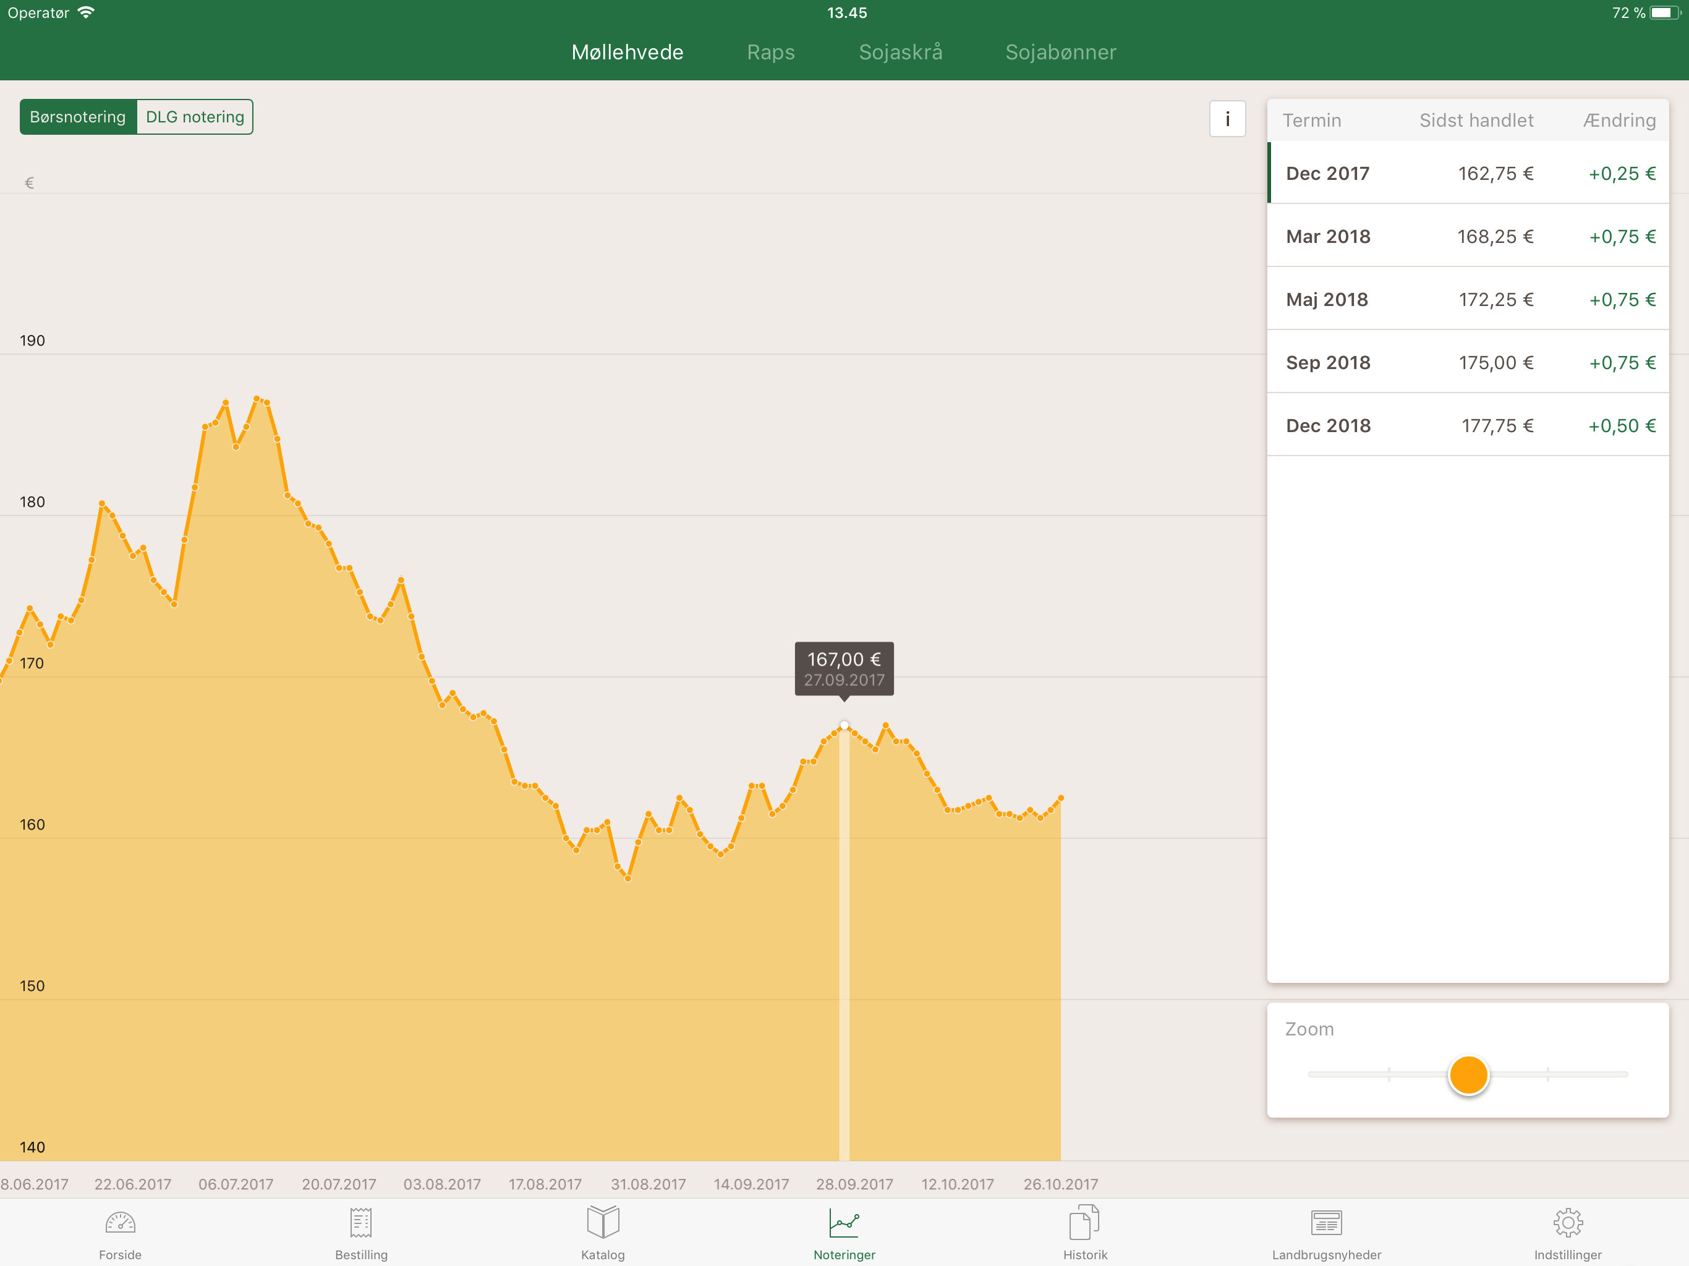Switch to DLG notering segment
1689x1266 pixels.
tap(195, 117)
